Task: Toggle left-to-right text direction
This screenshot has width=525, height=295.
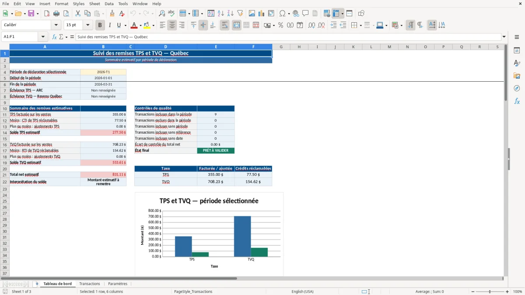Action: [x=410, y=25]
